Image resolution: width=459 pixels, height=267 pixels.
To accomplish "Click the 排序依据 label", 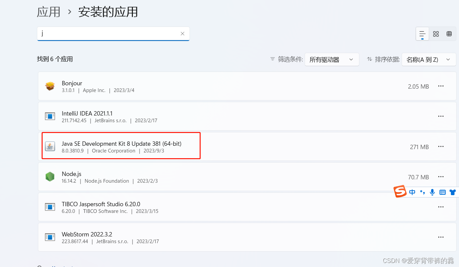I will click(x=387, y=59).
